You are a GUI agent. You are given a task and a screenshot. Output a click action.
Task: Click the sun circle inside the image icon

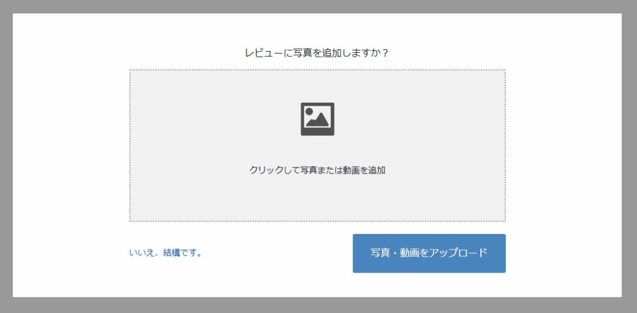click(309, 111)
